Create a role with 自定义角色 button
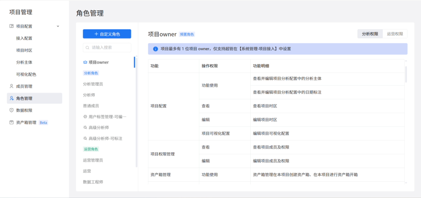421x198 pixels. coord(107,34)
